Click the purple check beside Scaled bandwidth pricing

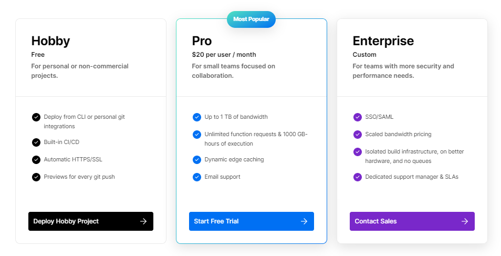pyautogui.click(x=358, y=135)
